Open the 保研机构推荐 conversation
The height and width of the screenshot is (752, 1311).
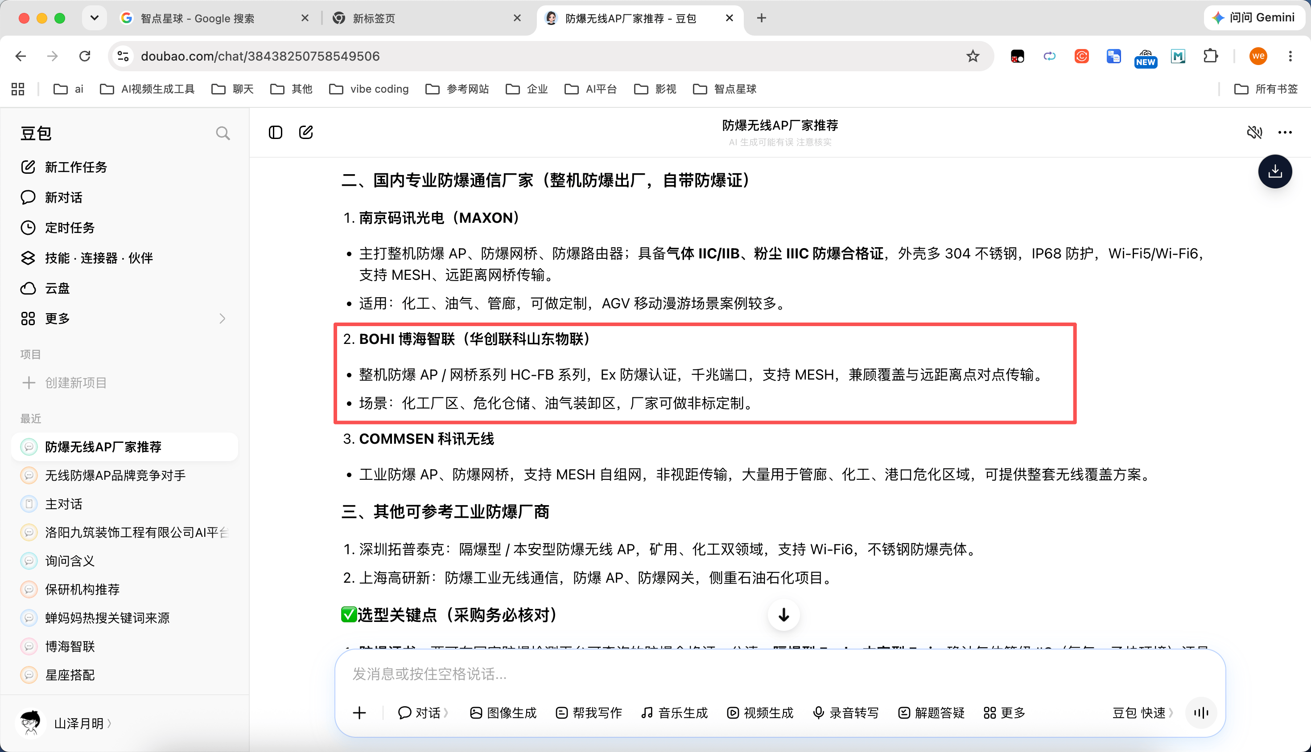[124, 589]
